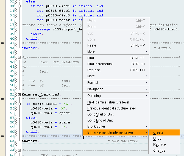Viewport: 184px width, 156px height.
Task: Collapse the comment block at line 64
Action: tap(19, 150)
